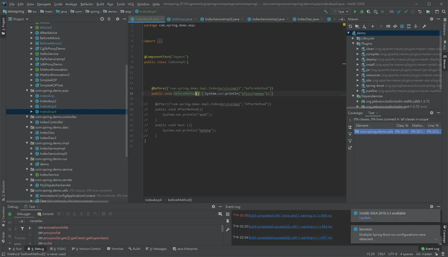The image size is (448, 257).
Task: Click the Git update project arrow
Action: point(399,11)
